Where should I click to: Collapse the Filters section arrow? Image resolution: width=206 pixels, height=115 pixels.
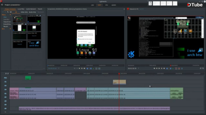[x=10, y=15]
